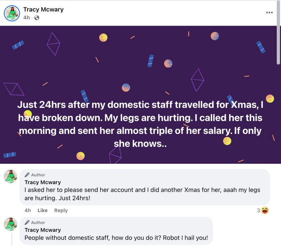This screenshot has height=246, width=281.
Task: Open Tracy Mcwary's name link in post header
Action: coord(43,9)
